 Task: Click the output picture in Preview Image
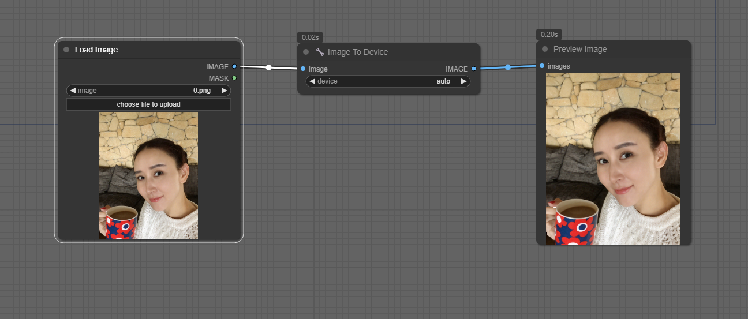click(612, 158)
